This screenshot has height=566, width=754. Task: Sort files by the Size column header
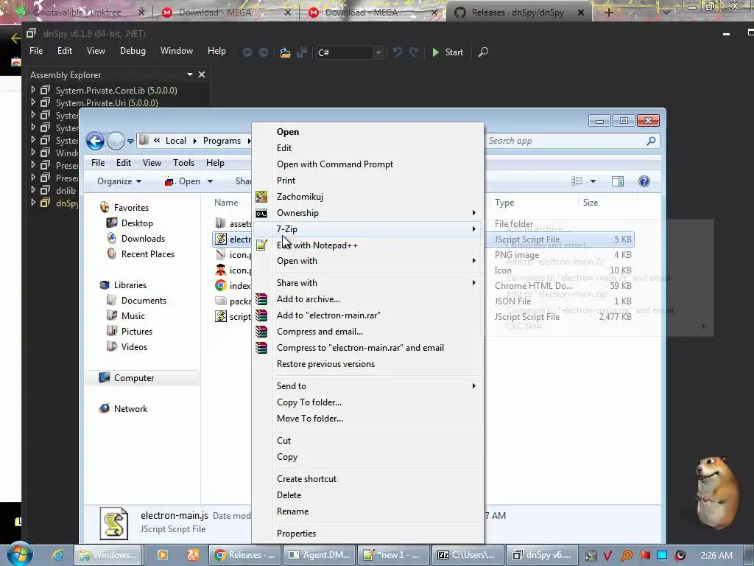tap(607, 203)
